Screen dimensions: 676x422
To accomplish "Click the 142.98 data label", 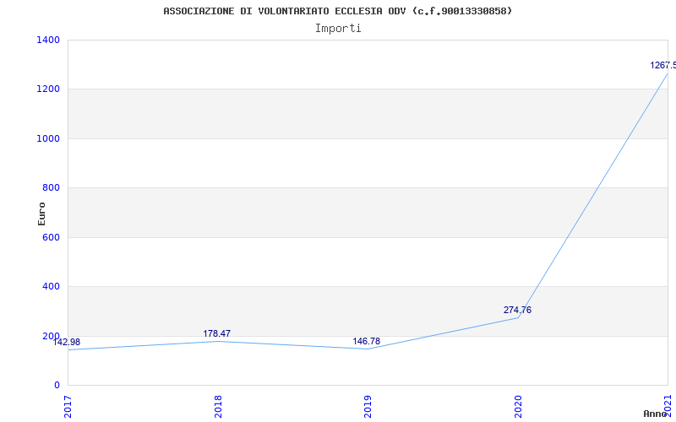I will pos(67,343).
